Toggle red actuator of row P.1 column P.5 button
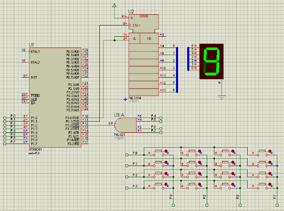Screen dimensions: 284x211 click(200, 162)
